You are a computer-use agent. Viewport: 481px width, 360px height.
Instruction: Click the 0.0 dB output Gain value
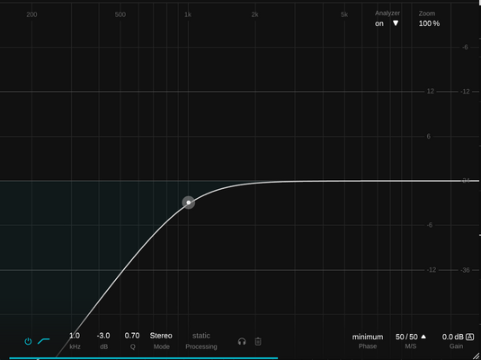point(453,337)
